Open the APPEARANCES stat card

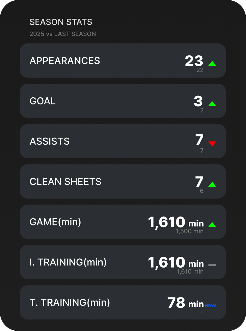coord(123,61)
